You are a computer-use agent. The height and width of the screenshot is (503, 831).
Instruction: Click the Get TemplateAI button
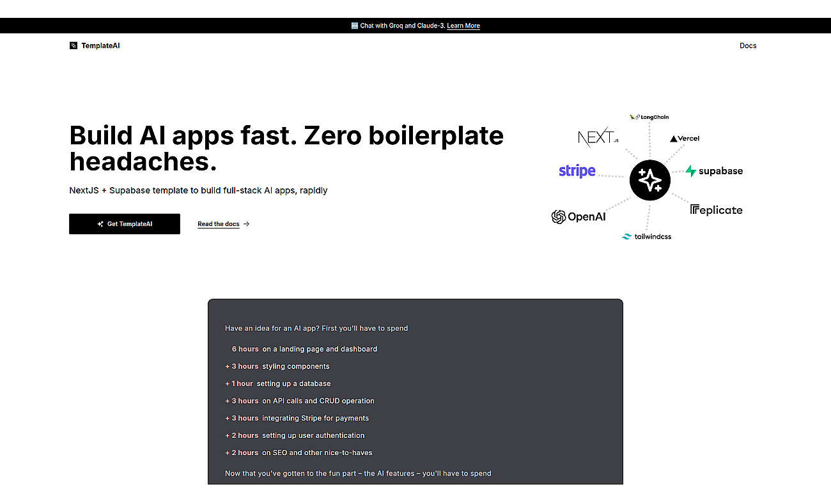click(x=125, y=224)
